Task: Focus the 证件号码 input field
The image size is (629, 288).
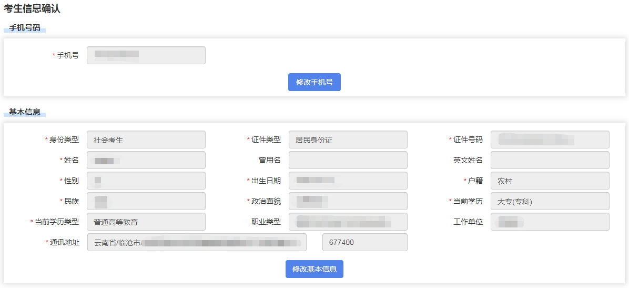Action: (x=550, y=140)
